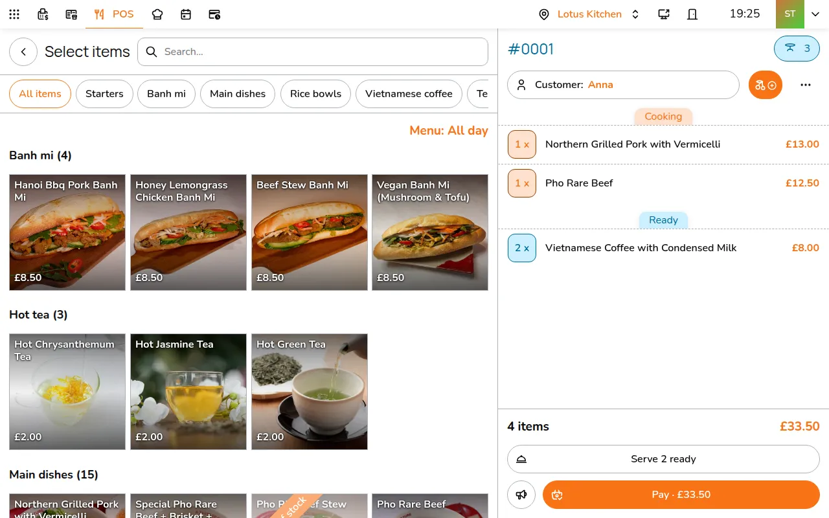Click the location pin icon

click(x=544, y=14)
